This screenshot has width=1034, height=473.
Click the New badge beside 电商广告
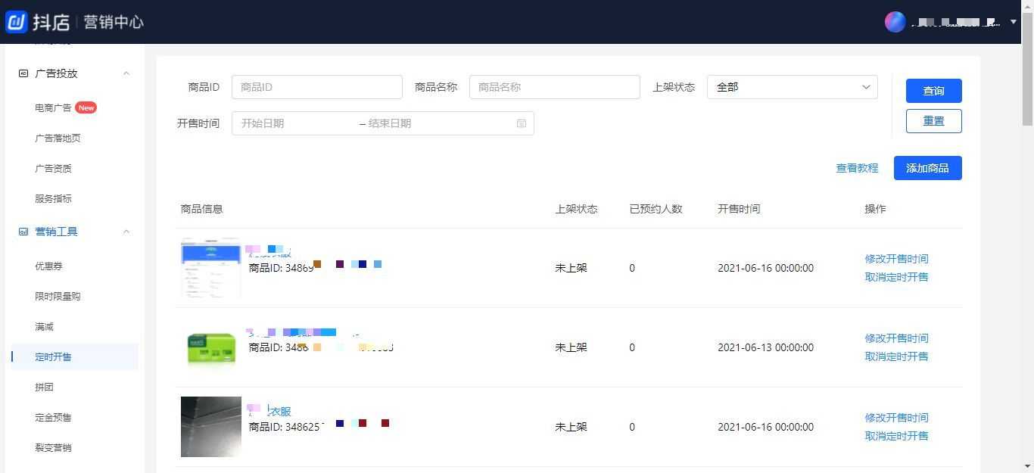click(86, 107)
